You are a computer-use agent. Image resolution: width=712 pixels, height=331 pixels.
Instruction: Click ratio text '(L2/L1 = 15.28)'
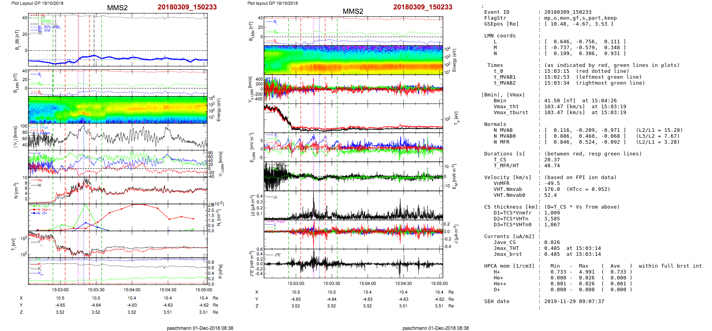pyautogui.click(x=659, y=130)
